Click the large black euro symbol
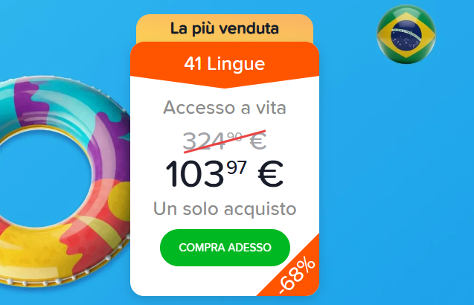Image resolution: width=474 pixels, height=305 pixels. (271, 174)
